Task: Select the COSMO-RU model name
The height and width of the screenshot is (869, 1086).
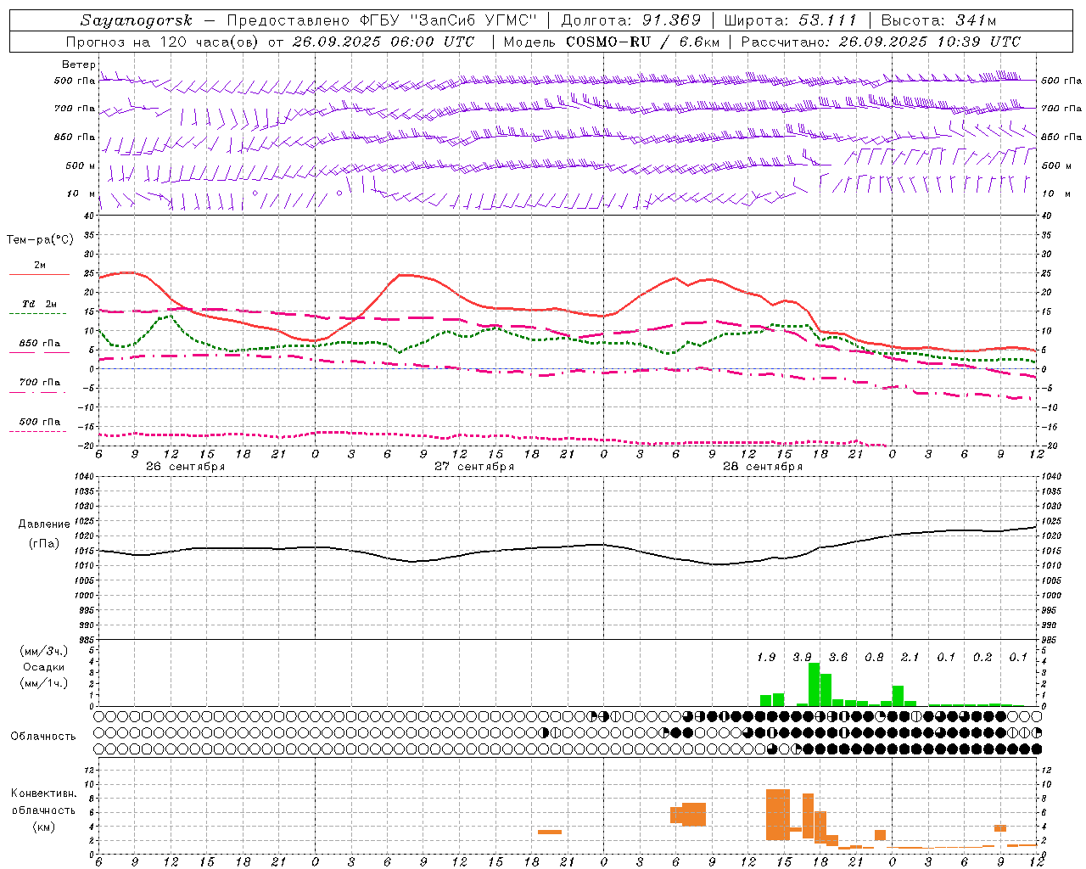Action: tap(608, 42)
